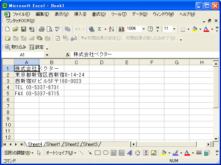Insert Clip Art from drawing toolbar

[x=146, y=153]
